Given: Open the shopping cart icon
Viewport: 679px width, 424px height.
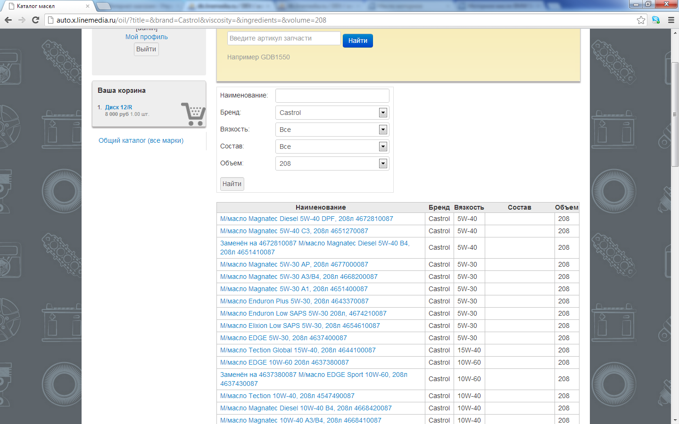Looking at the screenshot, I should tap(193, 114).
